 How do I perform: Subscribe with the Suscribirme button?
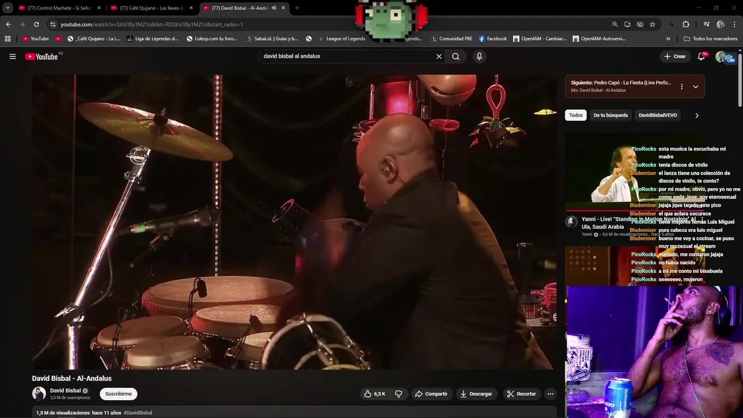(118, 394)
